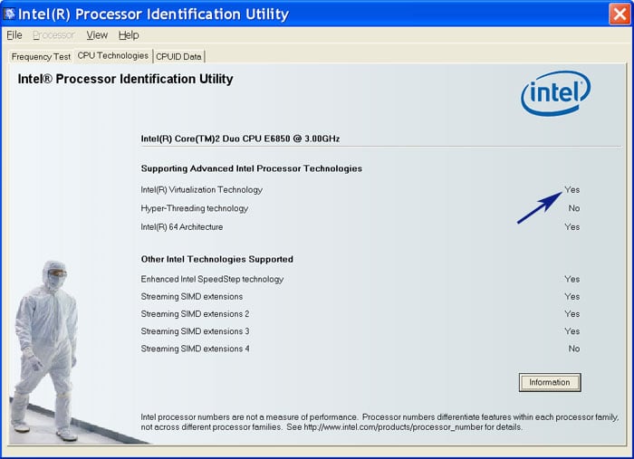Open the Help menu
634x459 pixels.
(129, 35)
